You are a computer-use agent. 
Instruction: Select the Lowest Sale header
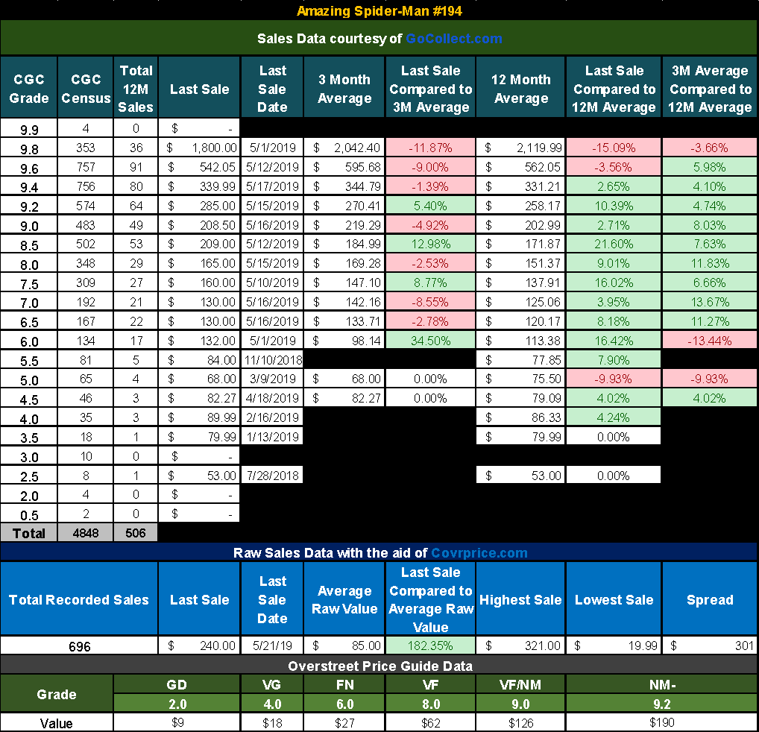click(x=614, y=599)
